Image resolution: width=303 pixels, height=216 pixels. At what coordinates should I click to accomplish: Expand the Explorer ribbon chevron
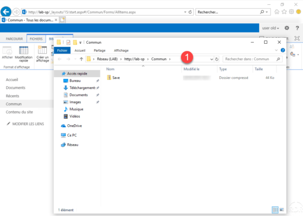pos(277,50)
